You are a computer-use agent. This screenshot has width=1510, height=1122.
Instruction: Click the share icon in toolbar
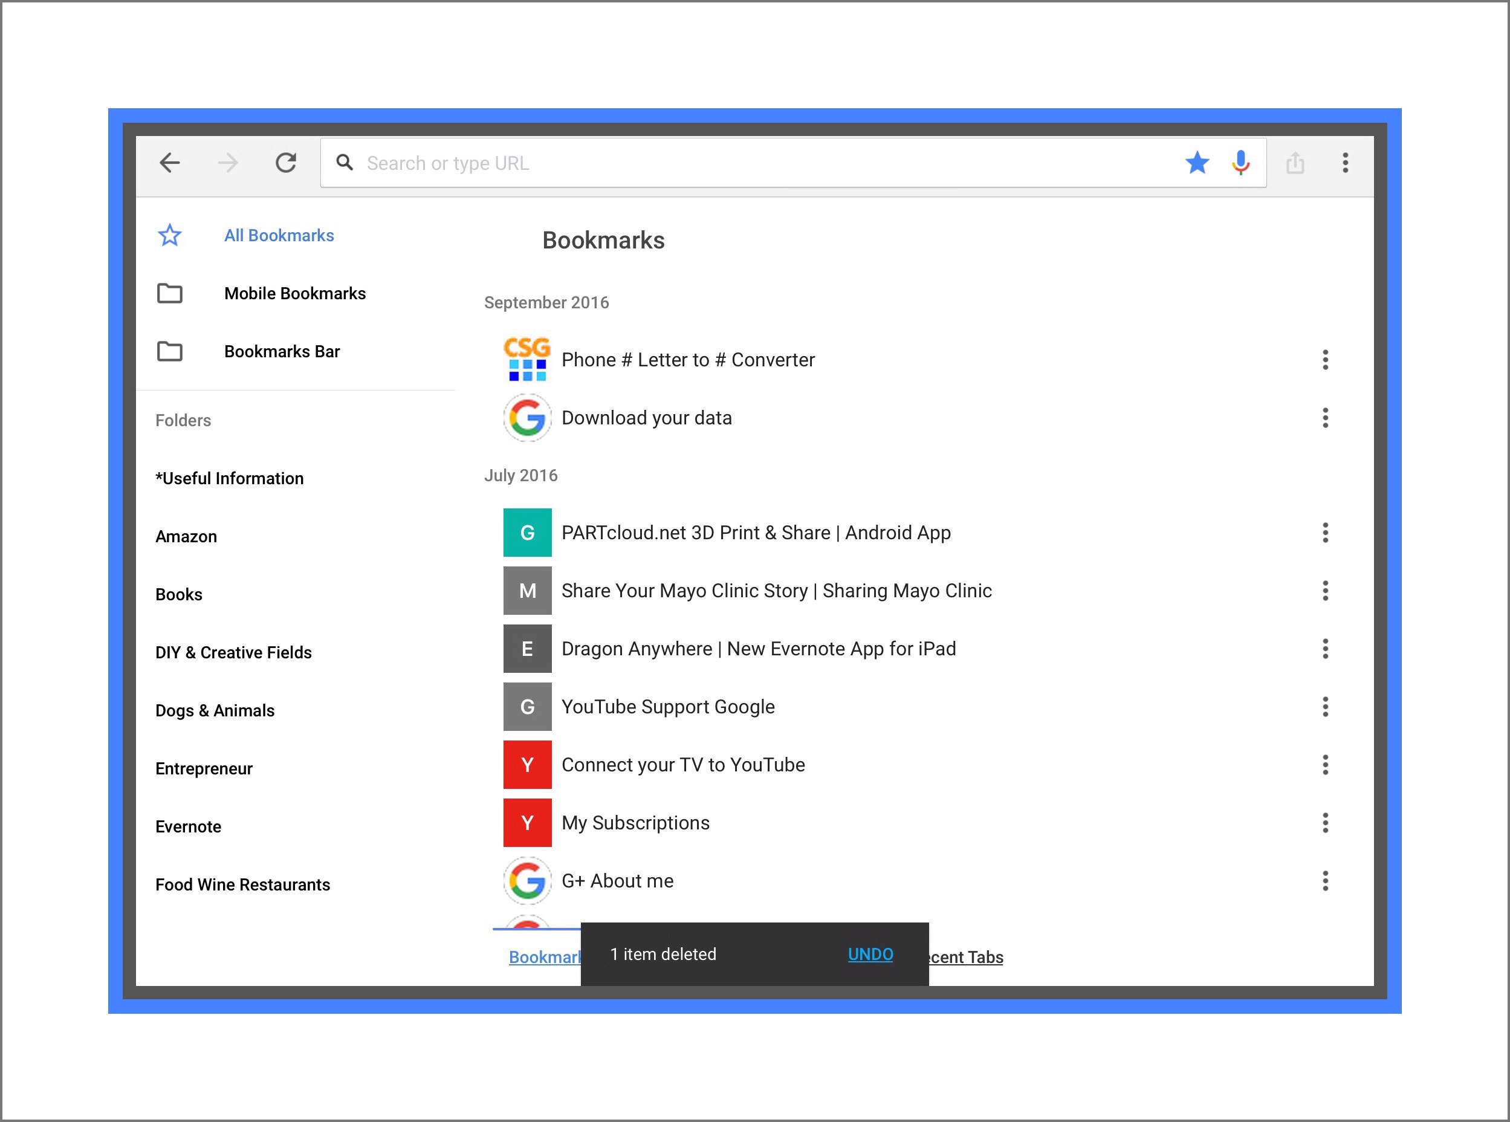pos(1295,163)
